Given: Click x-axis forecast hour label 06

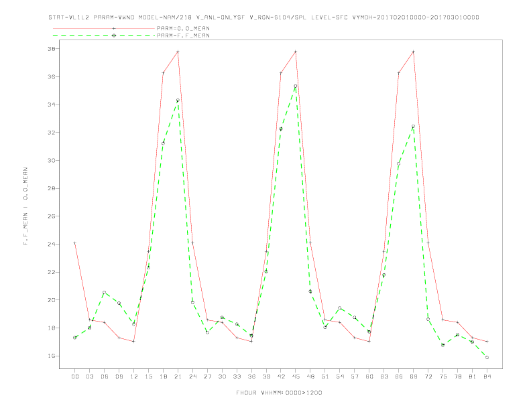Looking at the screenshot, I should (x=105, y=377).
